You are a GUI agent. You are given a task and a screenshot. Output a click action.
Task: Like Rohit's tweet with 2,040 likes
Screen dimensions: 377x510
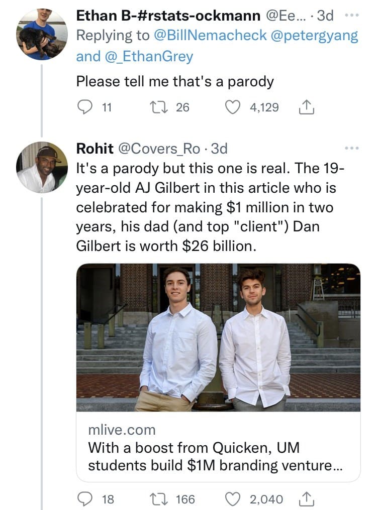(x=233, y=499)
